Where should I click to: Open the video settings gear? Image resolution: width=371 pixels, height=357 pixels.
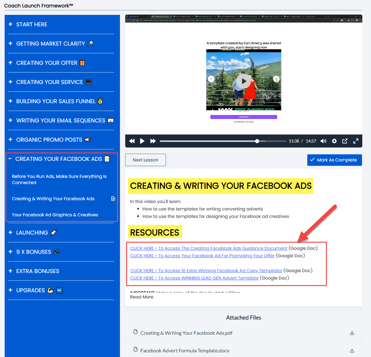click(x=334, y=141)
